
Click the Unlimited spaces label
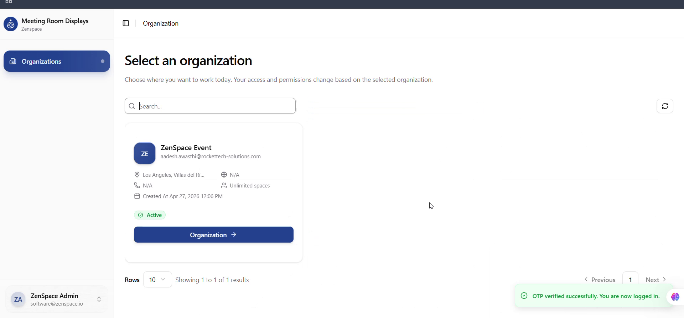point(250,186)
